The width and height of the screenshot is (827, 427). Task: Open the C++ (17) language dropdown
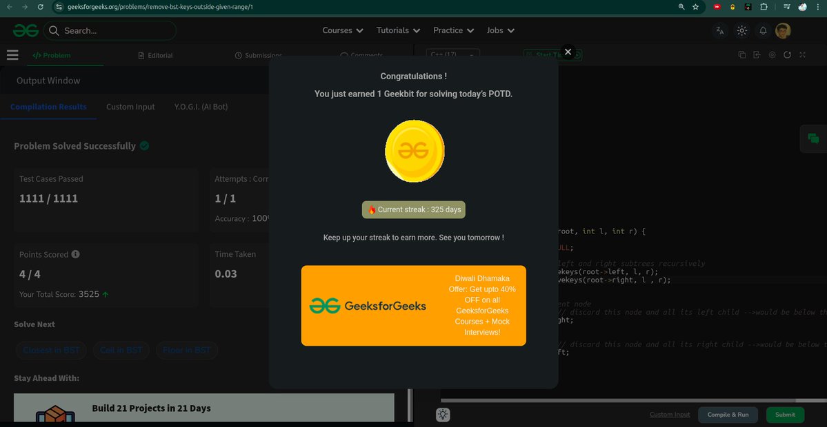tap(453, 55)
